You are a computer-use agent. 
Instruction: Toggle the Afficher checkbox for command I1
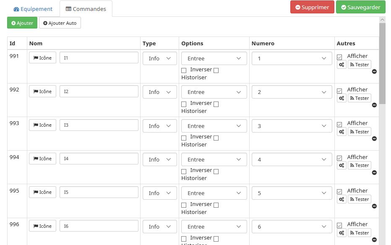[x=339, y=57]
